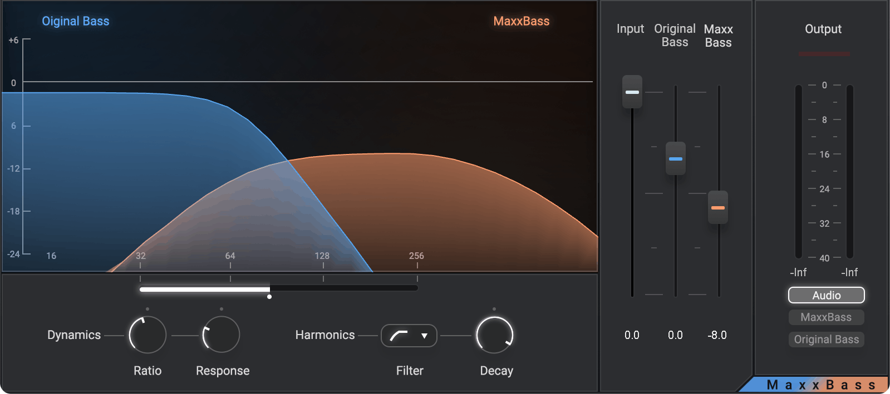The height and width of the screenshot is (394, 890).
Task: Switch monitoring to MaxxBass only
Action: [826, 317]
